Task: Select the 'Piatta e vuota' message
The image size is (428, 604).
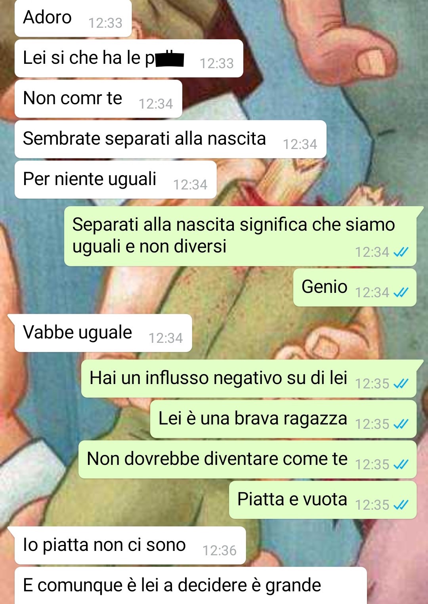Action: click(x=323, y=500)
